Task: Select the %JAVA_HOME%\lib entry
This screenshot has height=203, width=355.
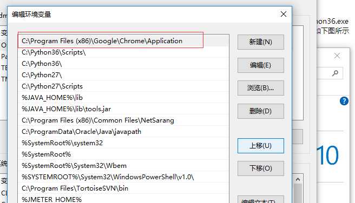Action: point(123,97)
